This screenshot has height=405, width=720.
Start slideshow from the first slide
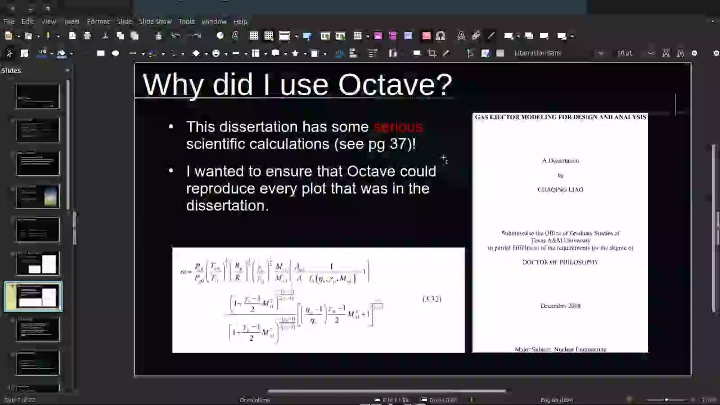(325, 36)
